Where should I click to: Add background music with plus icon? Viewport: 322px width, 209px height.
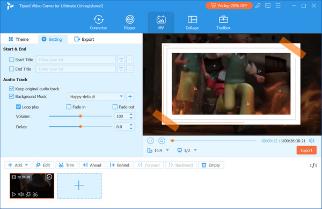130,97
